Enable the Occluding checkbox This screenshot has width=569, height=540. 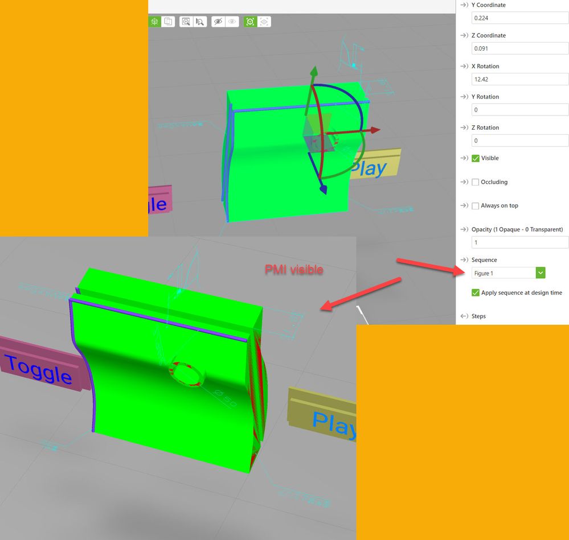[x=476, y=182]
